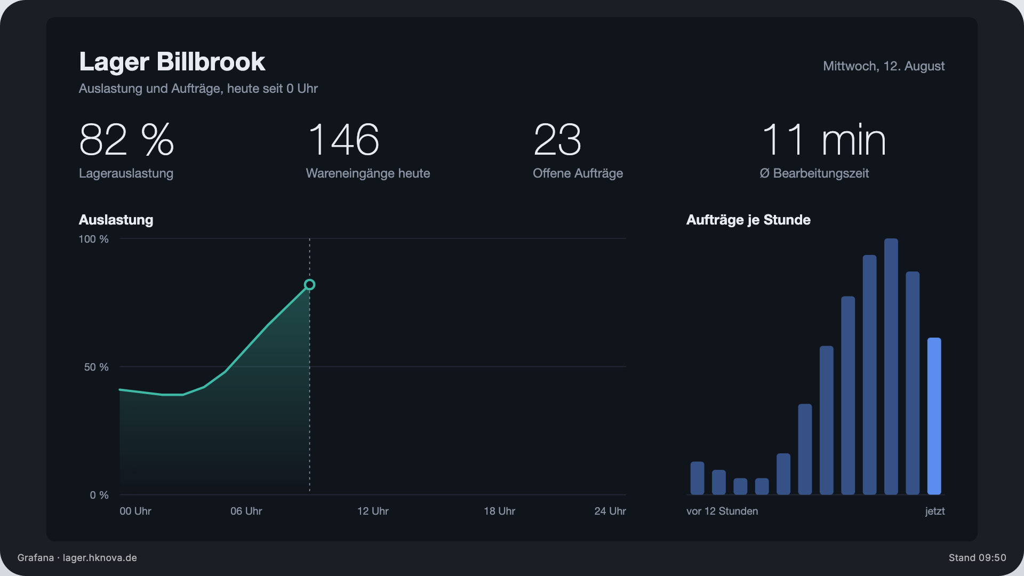Image resolution: width=1024 pixels, height=576 pixels.
Task: Click the date 'Mittwoch, 12. August'
Action: (884, 66)
